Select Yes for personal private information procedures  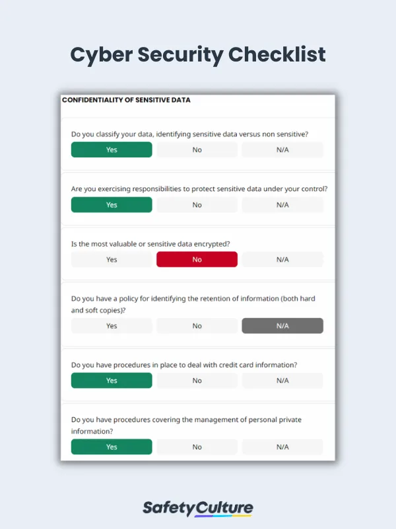111,447
